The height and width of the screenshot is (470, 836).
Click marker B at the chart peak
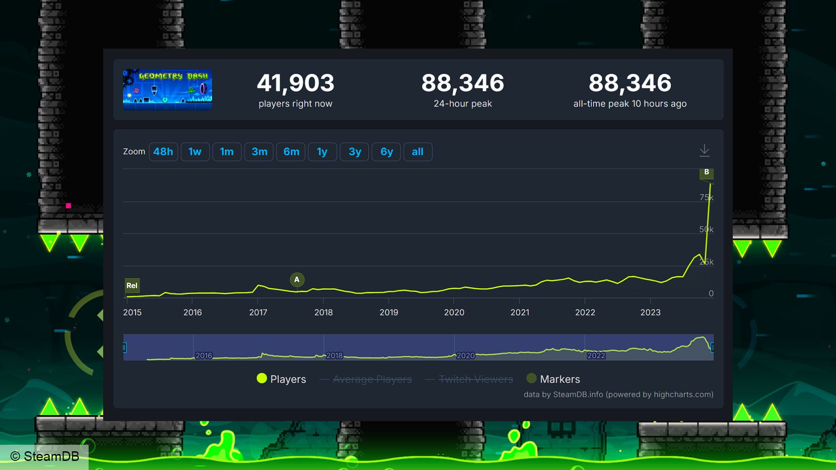pyautogui.click(x=706, y=173)
